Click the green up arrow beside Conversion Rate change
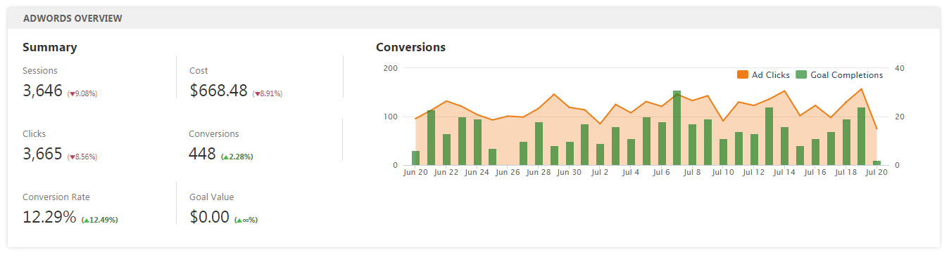 click(x=86, y=220)
